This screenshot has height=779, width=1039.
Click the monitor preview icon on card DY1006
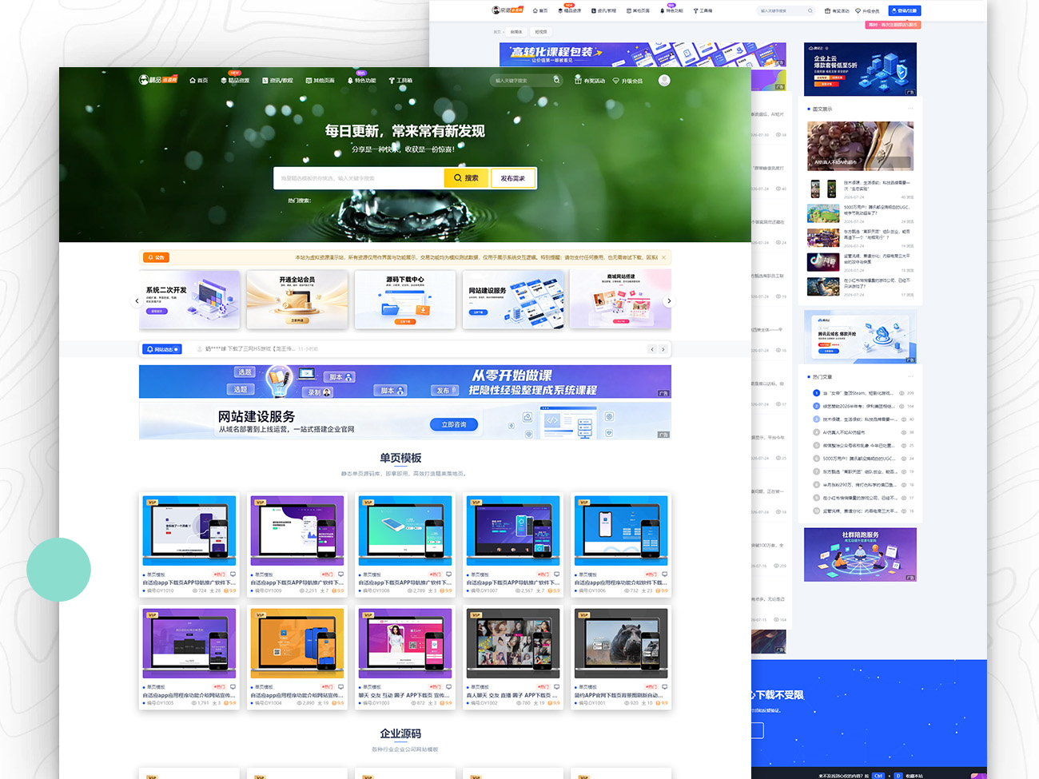pos(664,574)
